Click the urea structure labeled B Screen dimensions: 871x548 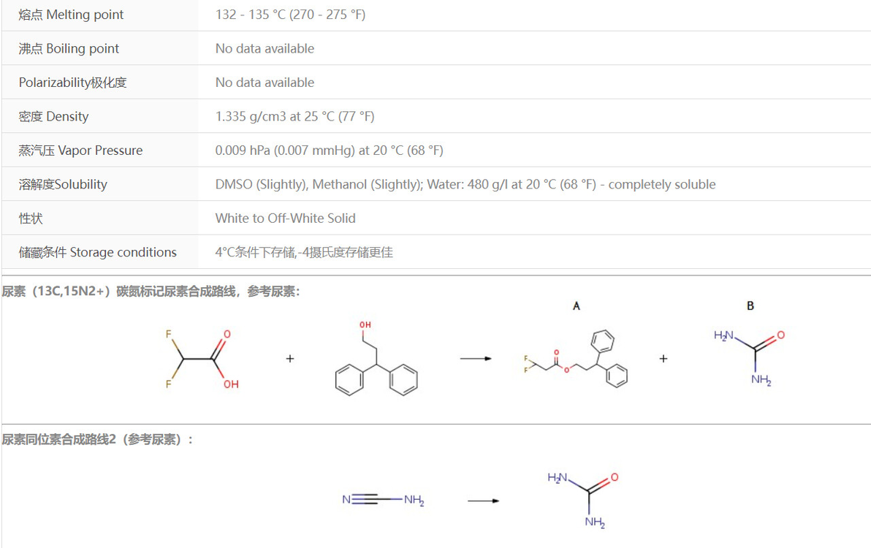(750, 357)
